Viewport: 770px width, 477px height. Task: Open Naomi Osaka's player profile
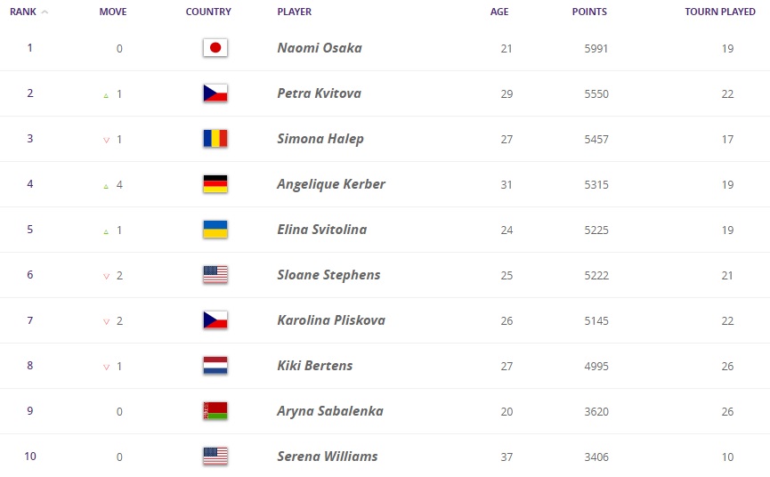320,48
